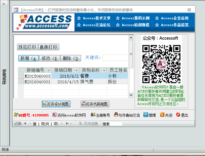Click the QQ群号 group icon

click(x=16, y=115)
